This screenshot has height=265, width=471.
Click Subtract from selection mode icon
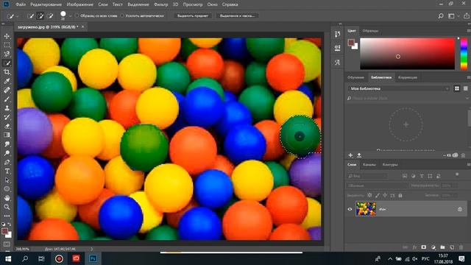click(x=50, y=16)
